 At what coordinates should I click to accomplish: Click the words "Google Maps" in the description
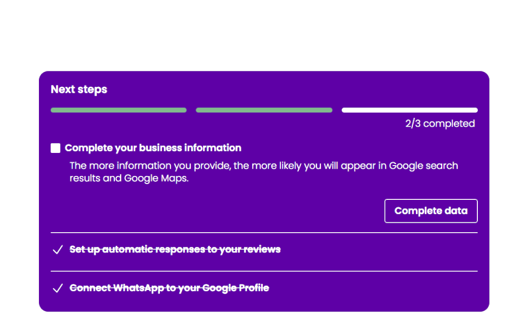pos(155,179)
